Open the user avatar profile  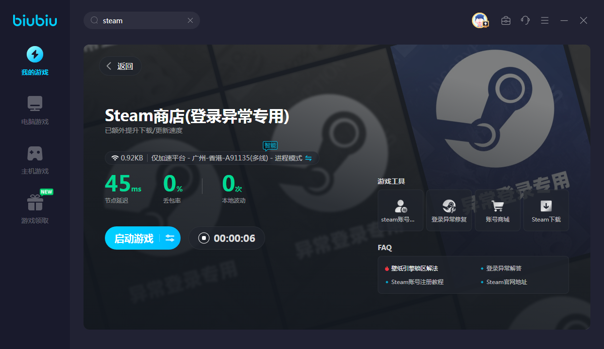tap(480, 20)
